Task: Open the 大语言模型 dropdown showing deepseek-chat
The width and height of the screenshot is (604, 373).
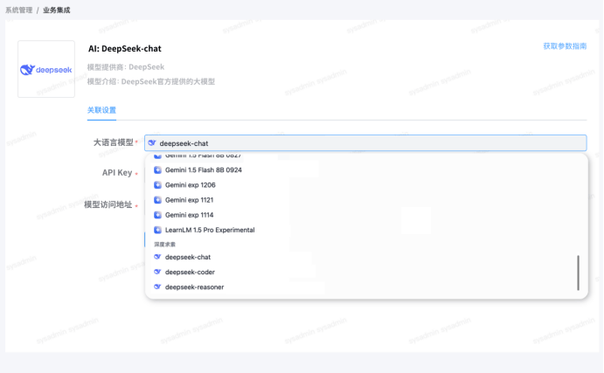Action: [365, 142]
